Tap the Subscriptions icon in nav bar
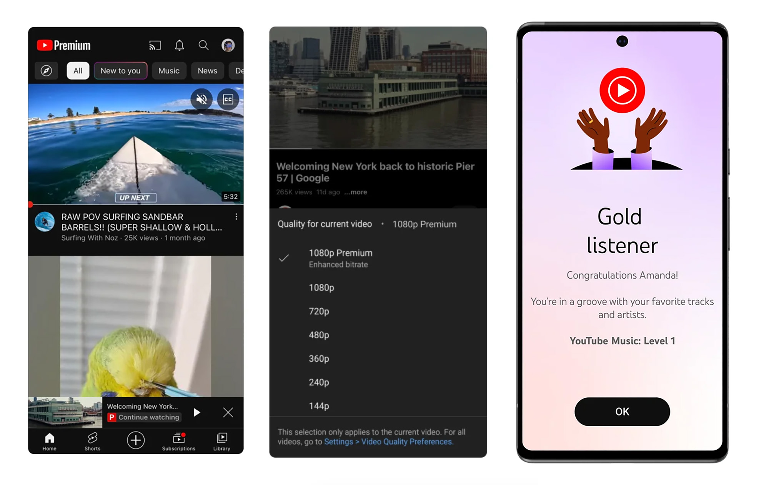 pos(179,440)
